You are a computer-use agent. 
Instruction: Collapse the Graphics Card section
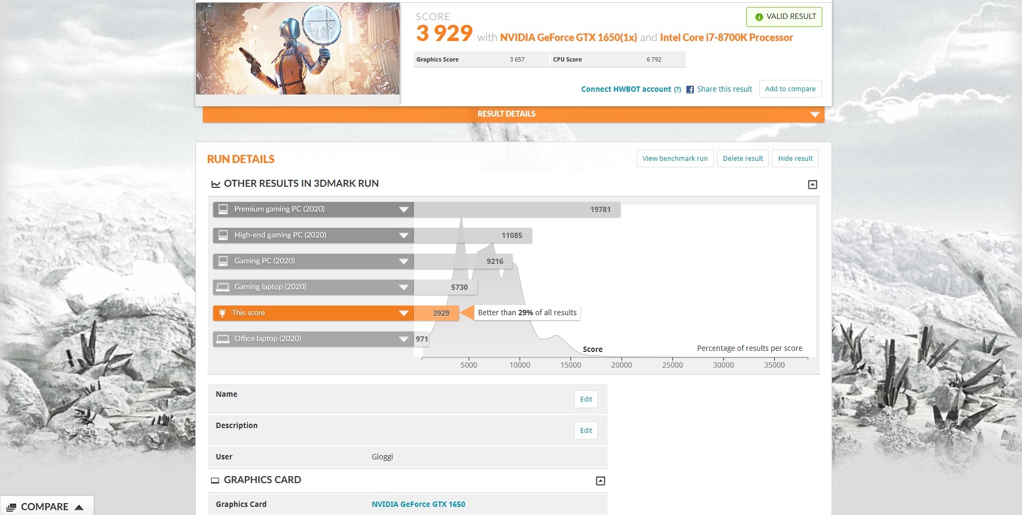coord(600,481)
